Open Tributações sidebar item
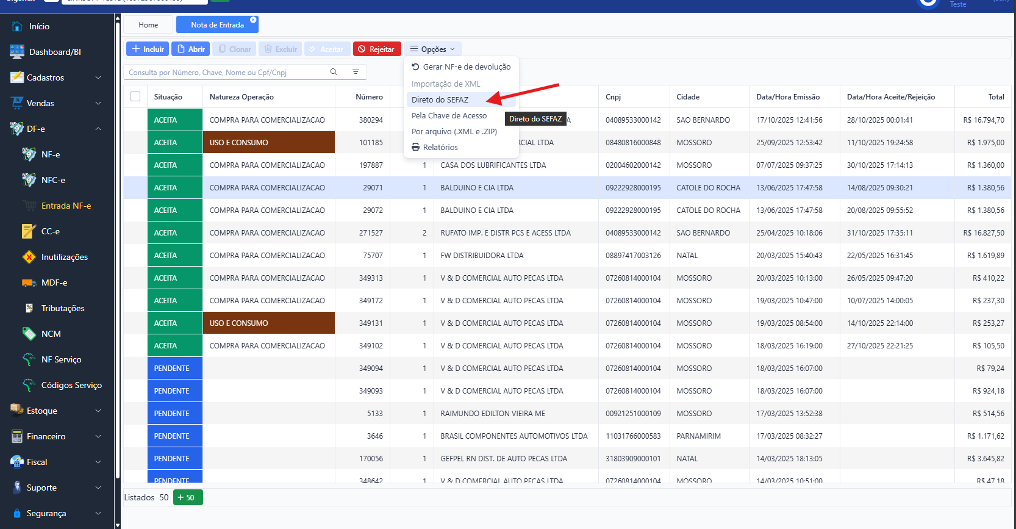The image size is (1016, 529). (63, 308)
